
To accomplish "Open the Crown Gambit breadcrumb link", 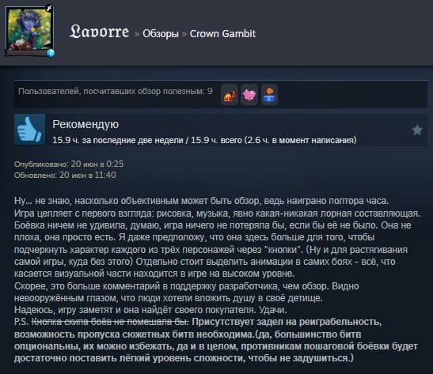I will click(x=222, y=34).
